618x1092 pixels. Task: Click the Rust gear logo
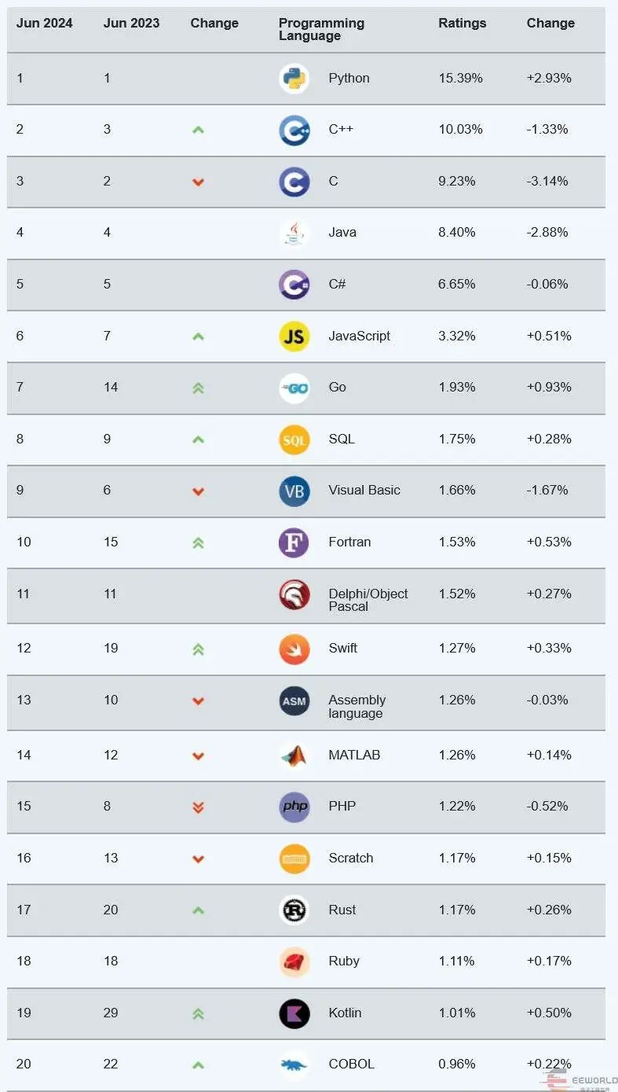tap(294, 910)
